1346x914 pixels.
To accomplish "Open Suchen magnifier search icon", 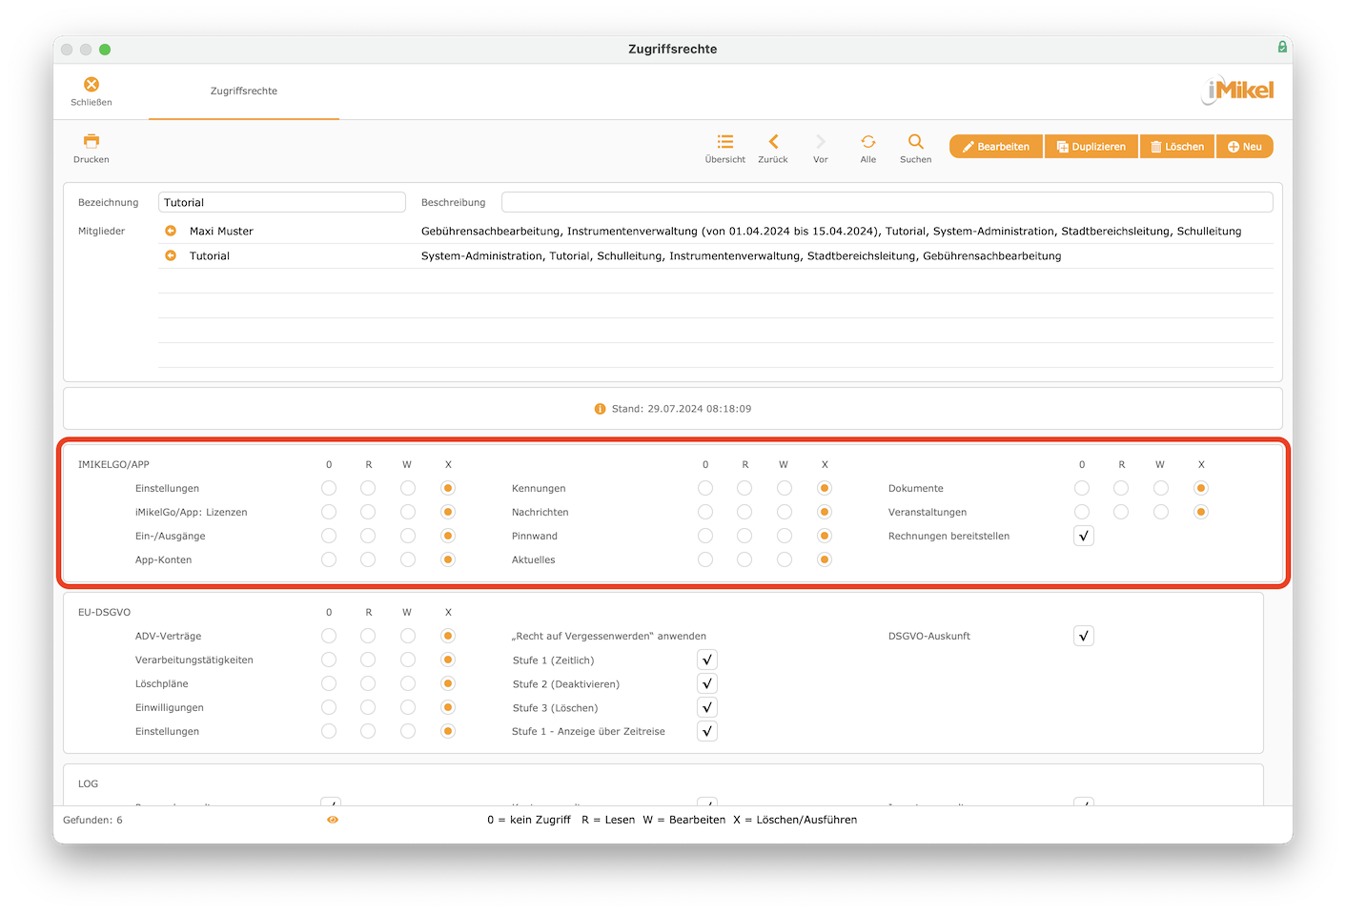I will point(916,141).
